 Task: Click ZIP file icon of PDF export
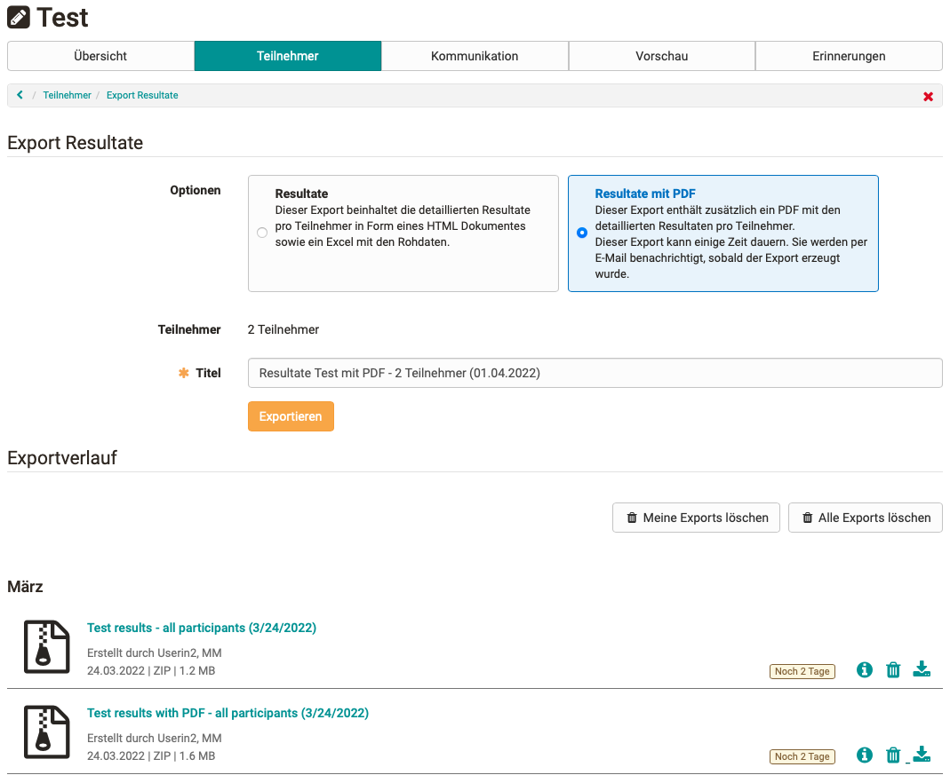(x=46, y=732)
